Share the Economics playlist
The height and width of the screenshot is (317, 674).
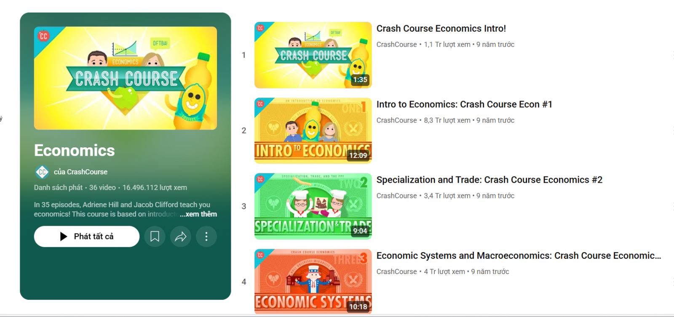[x=181, y=237]
